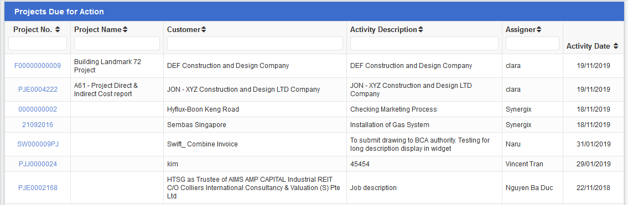628x205 pixels.
Task: Open project PJE0004222
Action: click(x=38, y=90)
